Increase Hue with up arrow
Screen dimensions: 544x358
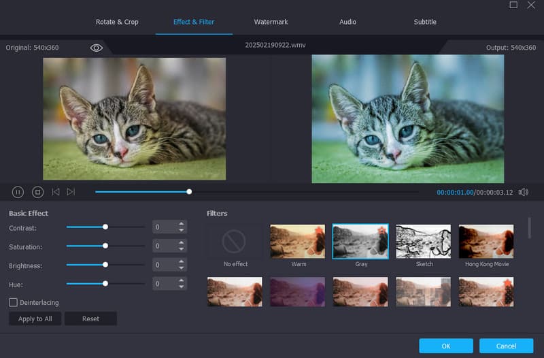pos(181,280)
